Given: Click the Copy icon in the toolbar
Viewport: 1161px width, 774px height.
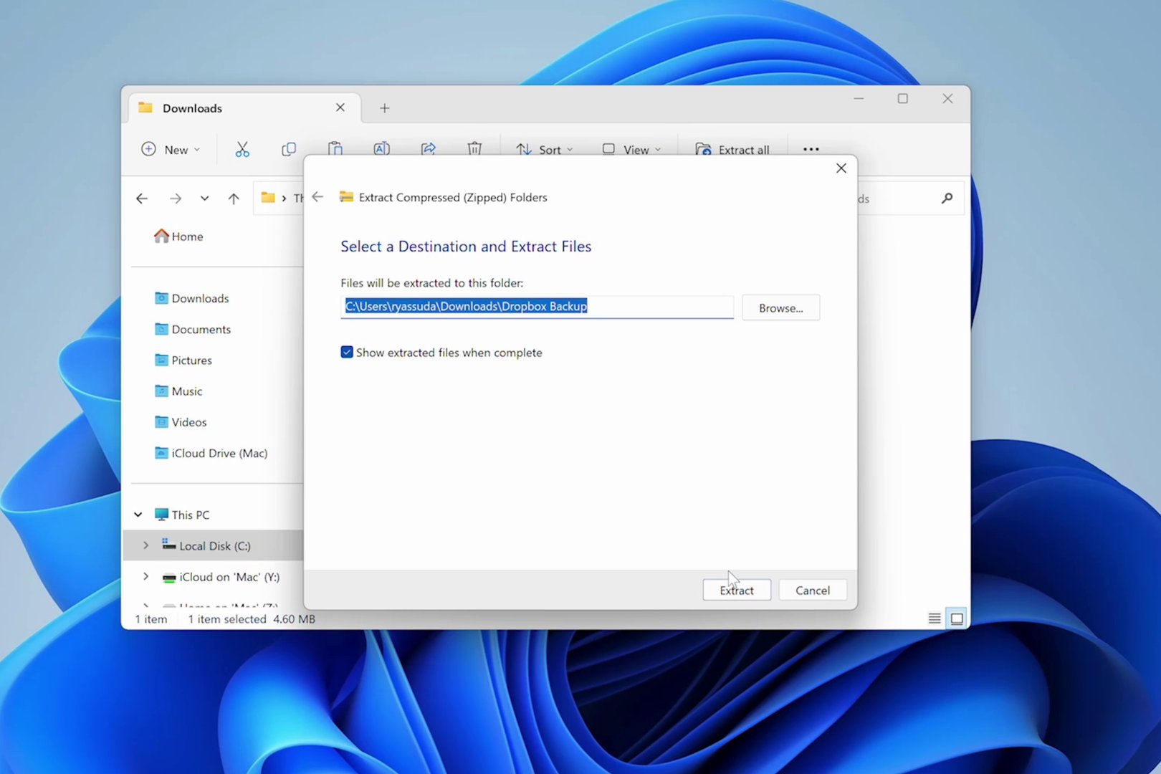Looking at the screenshot, I should click(288, 149).
